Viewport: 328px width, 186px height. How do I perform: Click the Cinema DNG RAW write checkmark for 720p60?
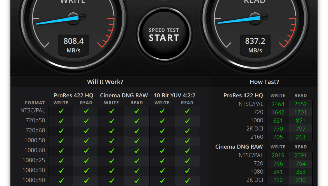coord(112,131)
